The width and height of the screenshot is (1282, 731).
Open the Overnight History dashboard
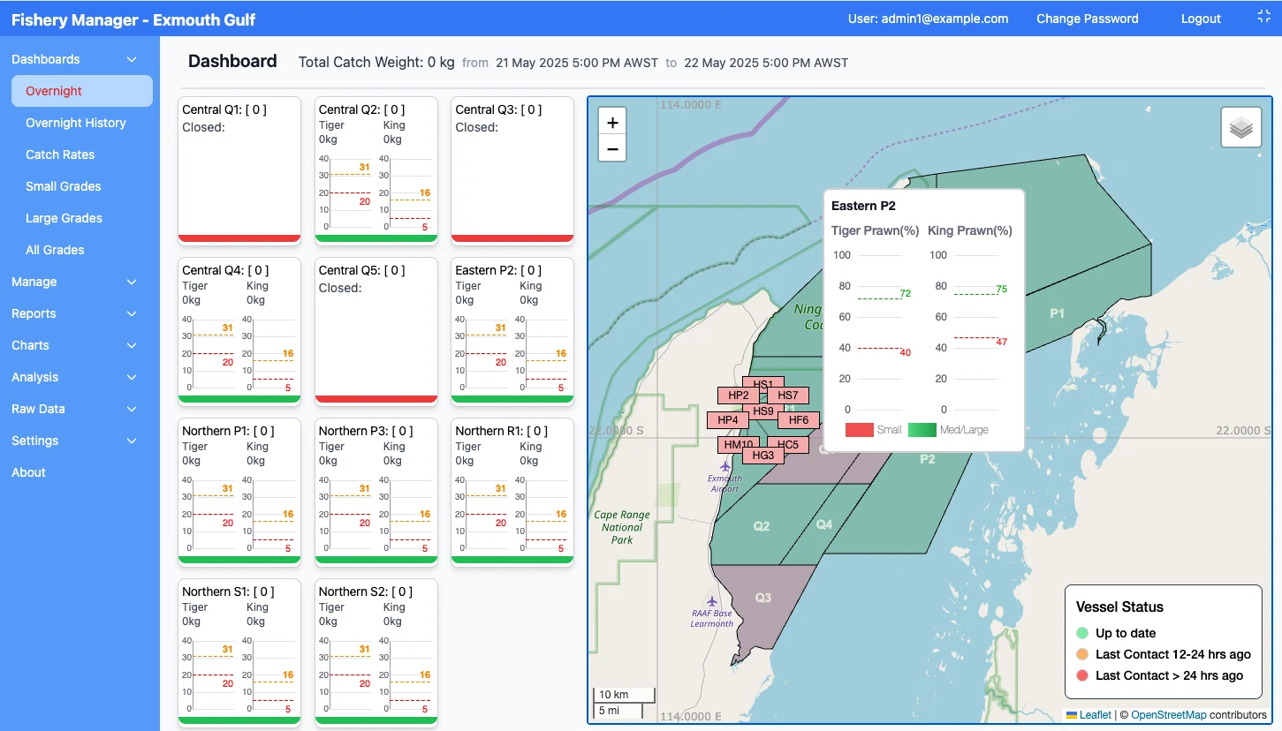coord(76,123)
